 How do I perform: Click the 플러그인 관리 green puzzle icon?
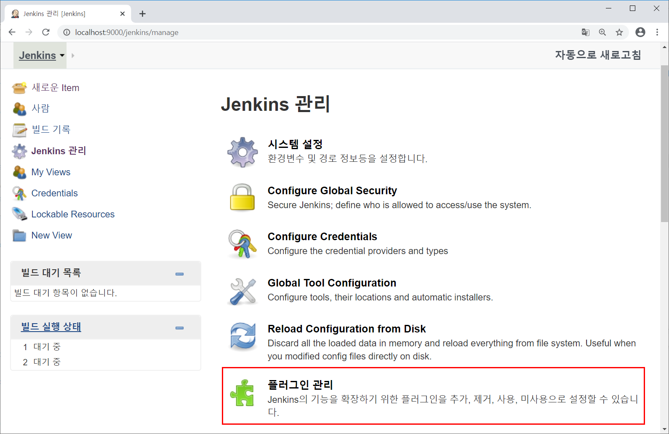(242, 393)
